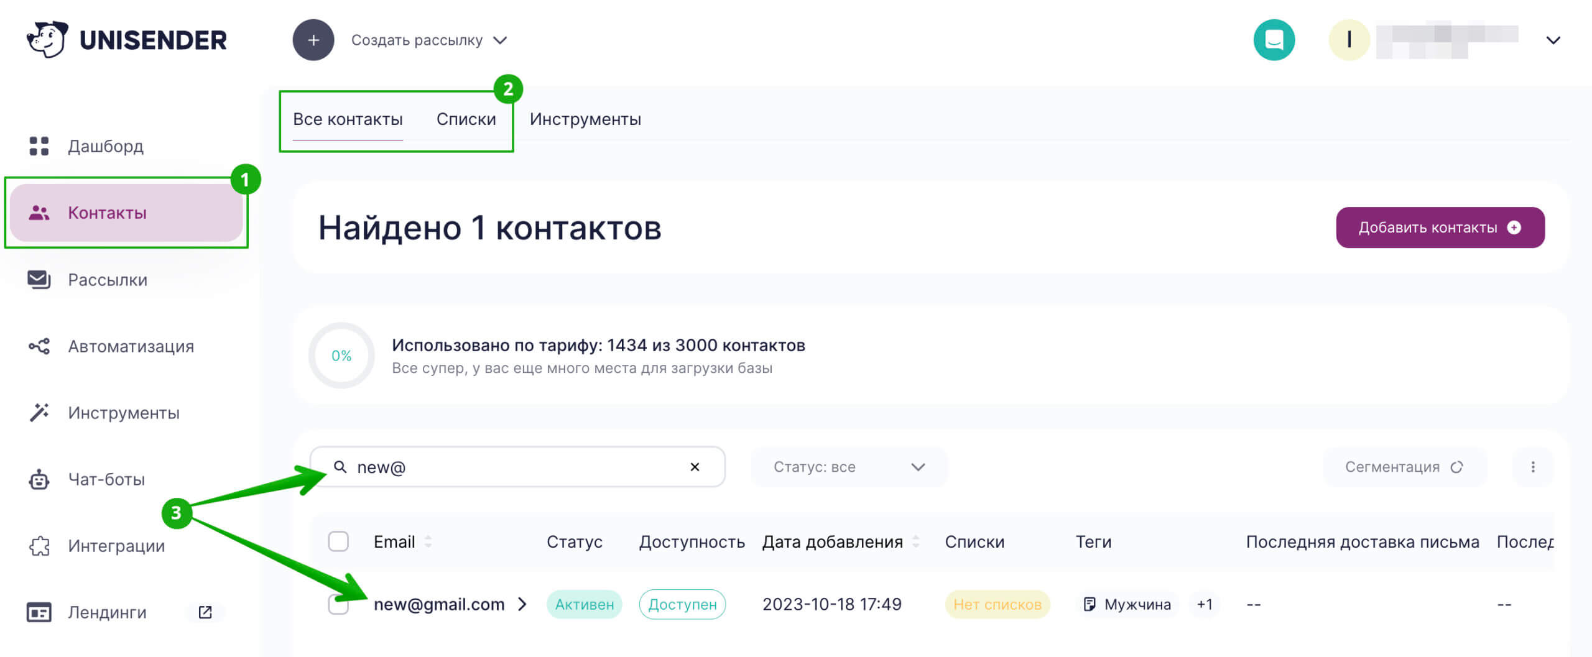Click the yellow user avatar
Viewport: 1592px width, 657px height.
(x=1349, y=40)
